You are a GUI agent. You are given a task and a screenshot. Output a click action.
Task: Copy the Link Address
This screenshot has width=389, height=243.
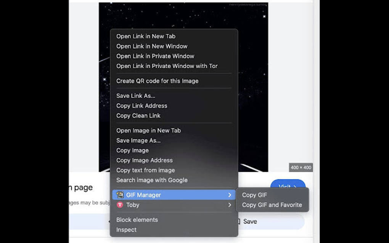coord(141,106)
